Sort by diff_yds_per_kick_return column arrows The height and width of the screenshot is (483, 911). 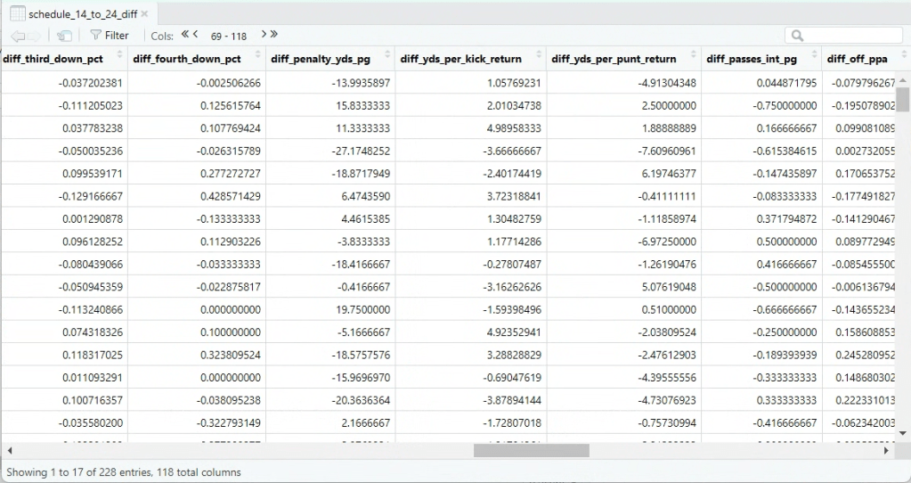pos(539,56)
